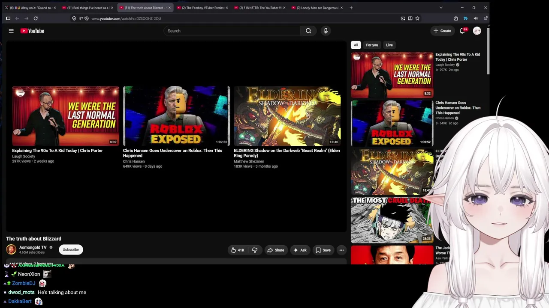Open sidebar Eldering Shadow Darkweb thumbnail
Screen dimensions: 549x308
[x=392, y=172]
